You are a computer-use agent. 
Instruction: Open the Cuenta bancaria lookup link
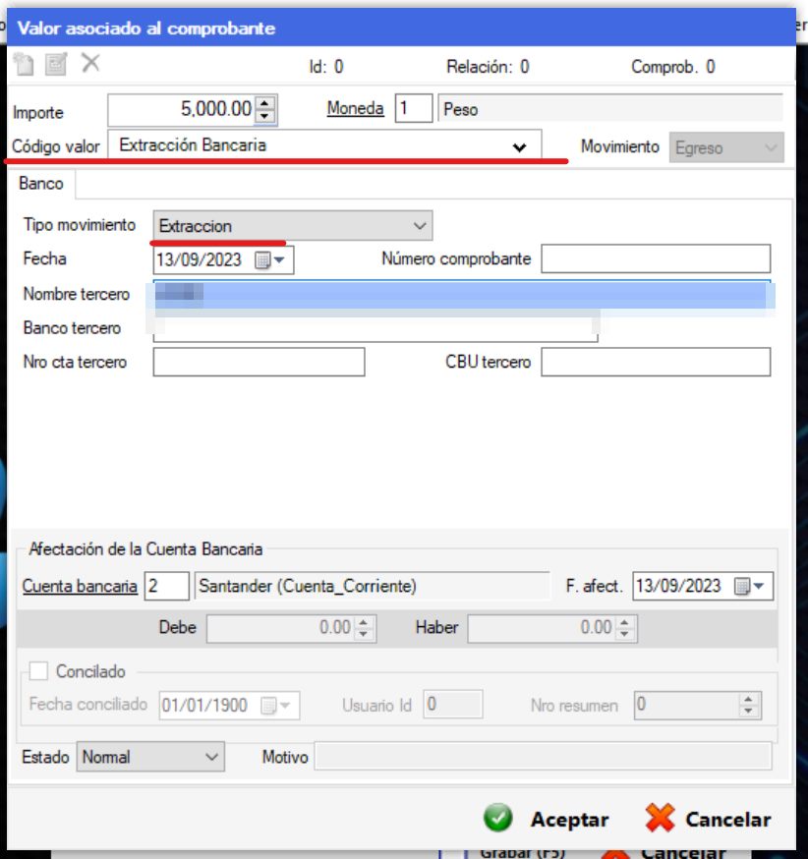(80, 586)
